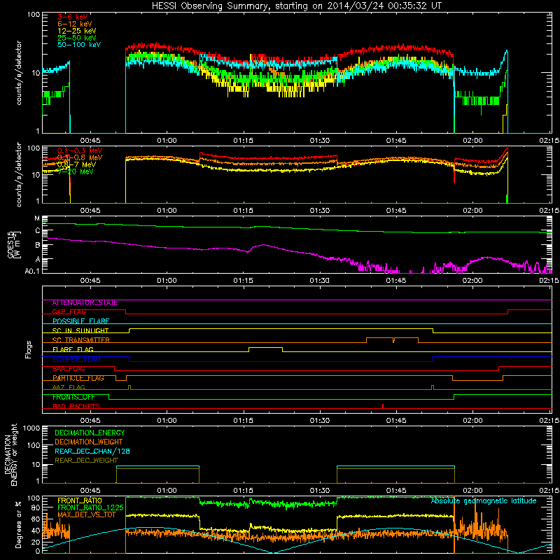This screenshot has height=560, width=560.
Task: Click the 0.3-0.8 MeV legend label
Action: (80, 157)
